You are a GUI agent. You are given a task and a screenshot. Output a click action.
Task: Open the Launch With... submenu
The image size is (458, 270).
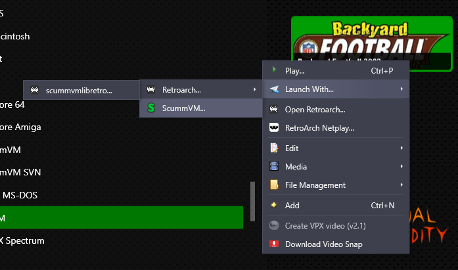[336, 89]
